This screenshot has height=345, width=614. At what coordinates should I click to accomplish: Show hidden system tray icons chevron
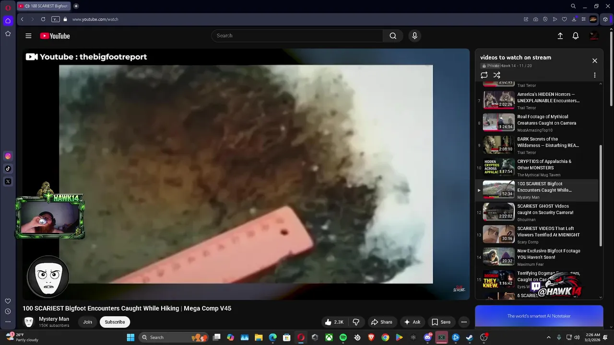[549, 337]
